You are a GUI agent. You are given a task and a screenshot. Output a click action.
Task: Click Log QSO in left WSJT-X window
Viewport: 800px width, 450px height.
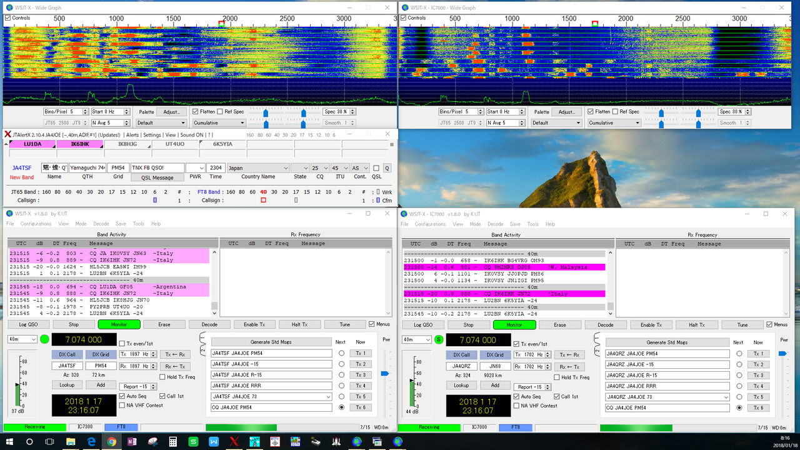point(28,324)
